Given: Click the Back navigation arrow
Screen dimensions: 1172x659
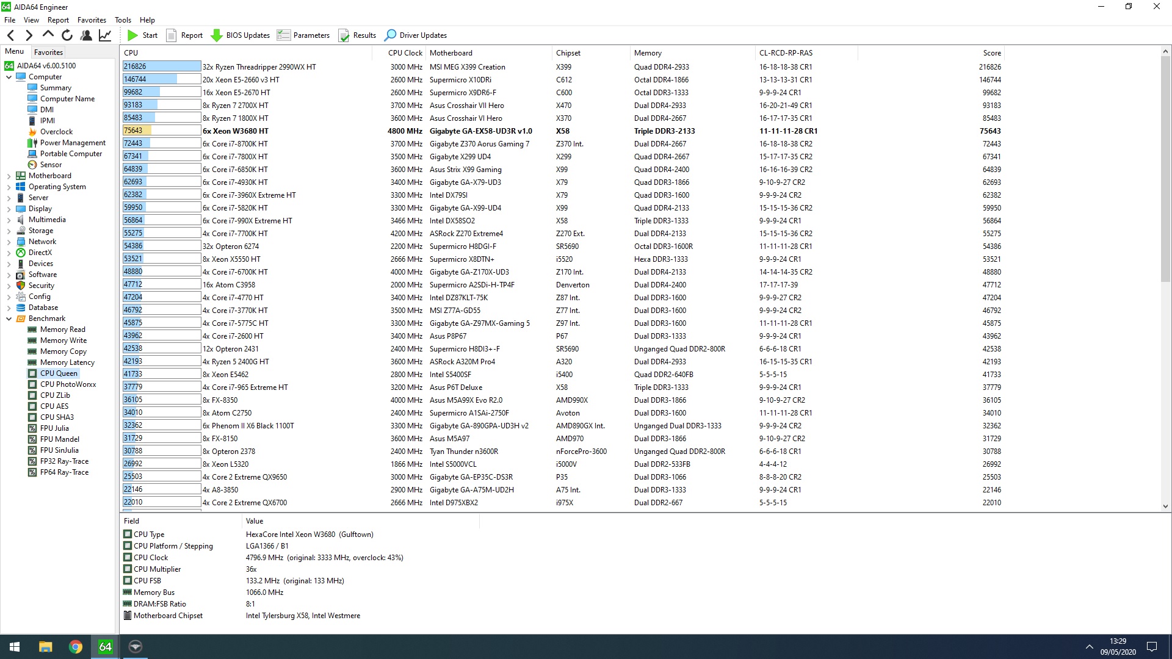Looking at the screenshot, I should pyautogui.click(x=10, y=35).
